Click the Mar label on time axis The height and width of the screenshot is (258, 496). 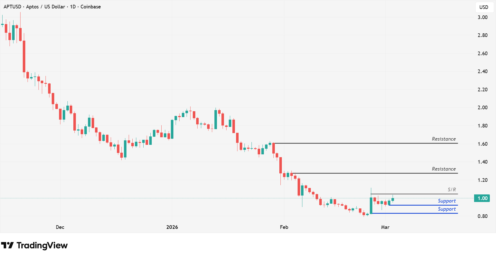pyautogui.click(x=385, y=227)
